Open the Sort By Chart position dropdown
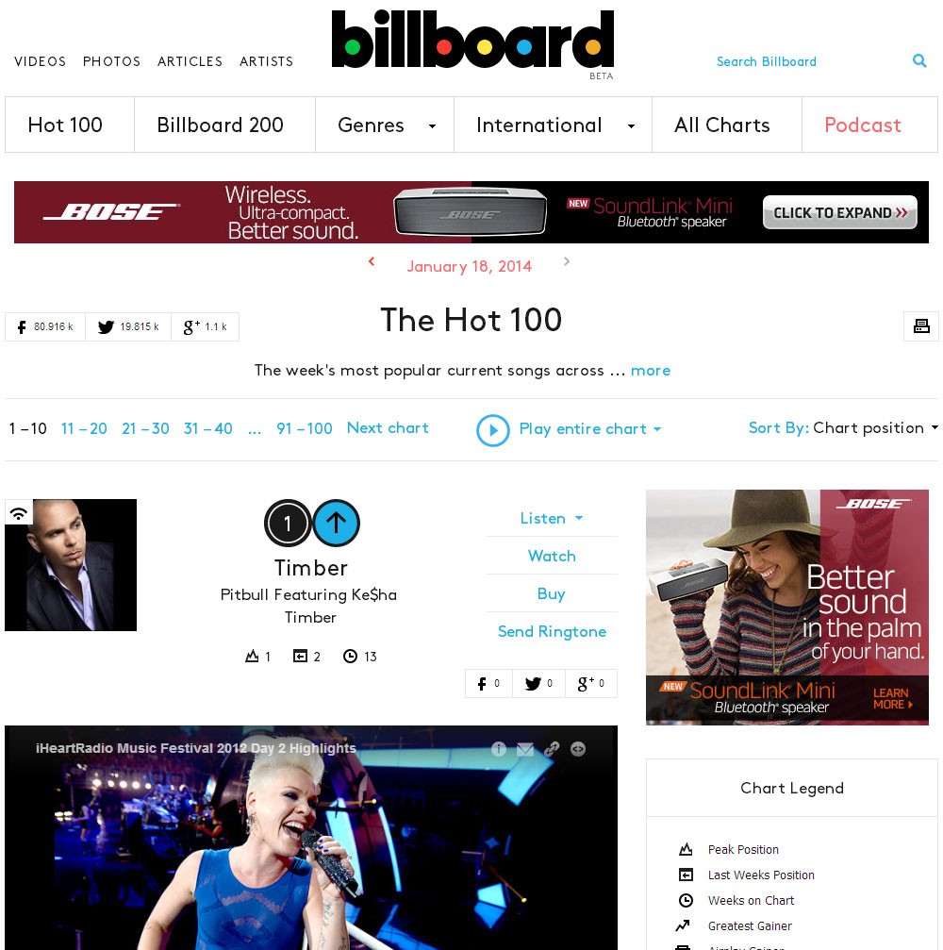This screenshot has width=943, height=950. [x=844, y=427]
